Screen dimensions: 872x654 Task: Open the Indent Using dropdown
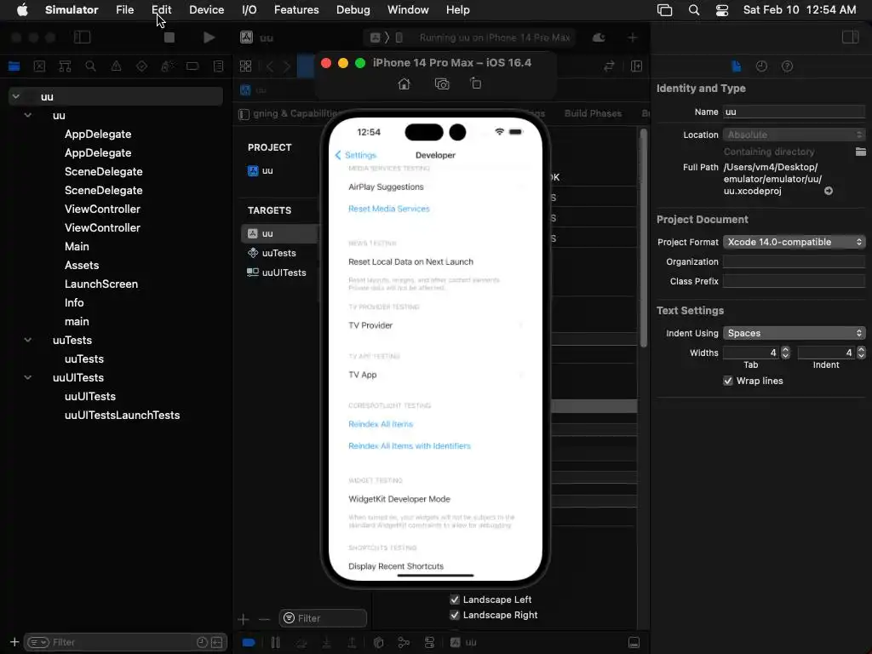pos(794,333)
